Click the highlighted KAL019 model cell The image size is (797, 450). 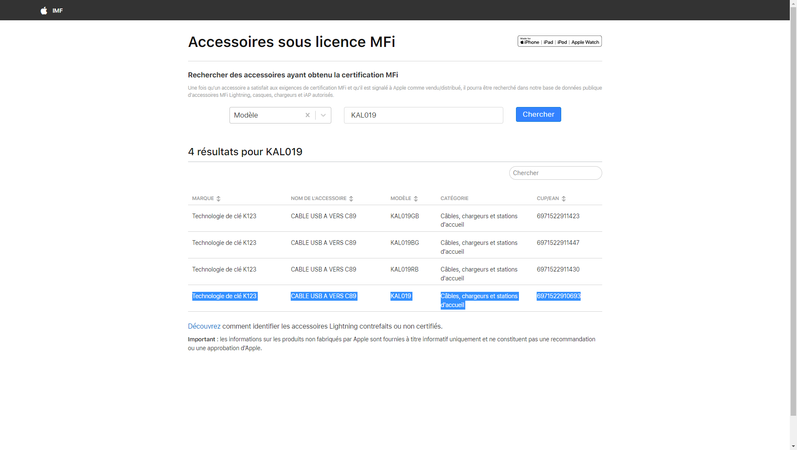tap(401, 296)
